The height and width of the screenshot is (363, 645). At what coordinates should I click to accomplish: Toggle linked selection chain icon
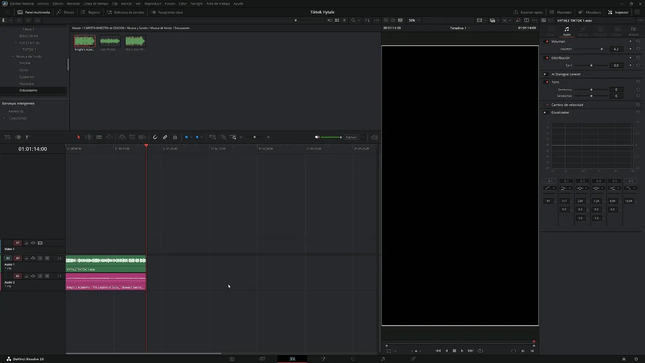pos(165,137)
